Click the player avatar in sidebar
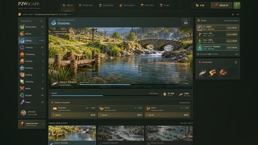The image size is (258, 145). click(x=23, y=113)
